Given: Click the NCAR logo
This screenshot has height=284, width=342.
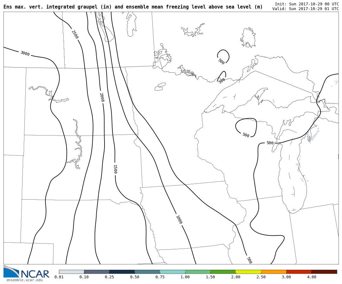Looking at the screenshot, I should click(x=27, y=272).
